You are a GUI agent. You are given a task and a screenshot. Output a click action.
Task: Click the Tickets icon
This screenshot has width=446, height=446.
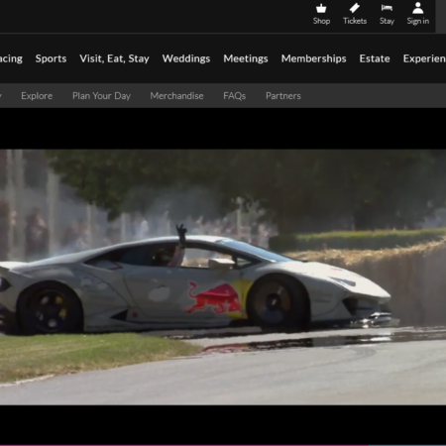(x=355, y=8)
